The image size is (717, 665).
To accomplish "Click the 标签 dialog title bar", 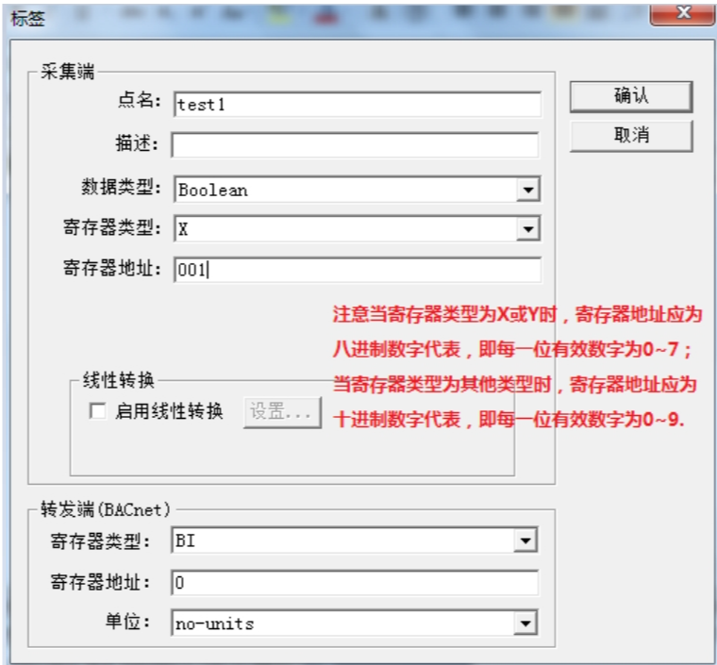I will (320, 18).
